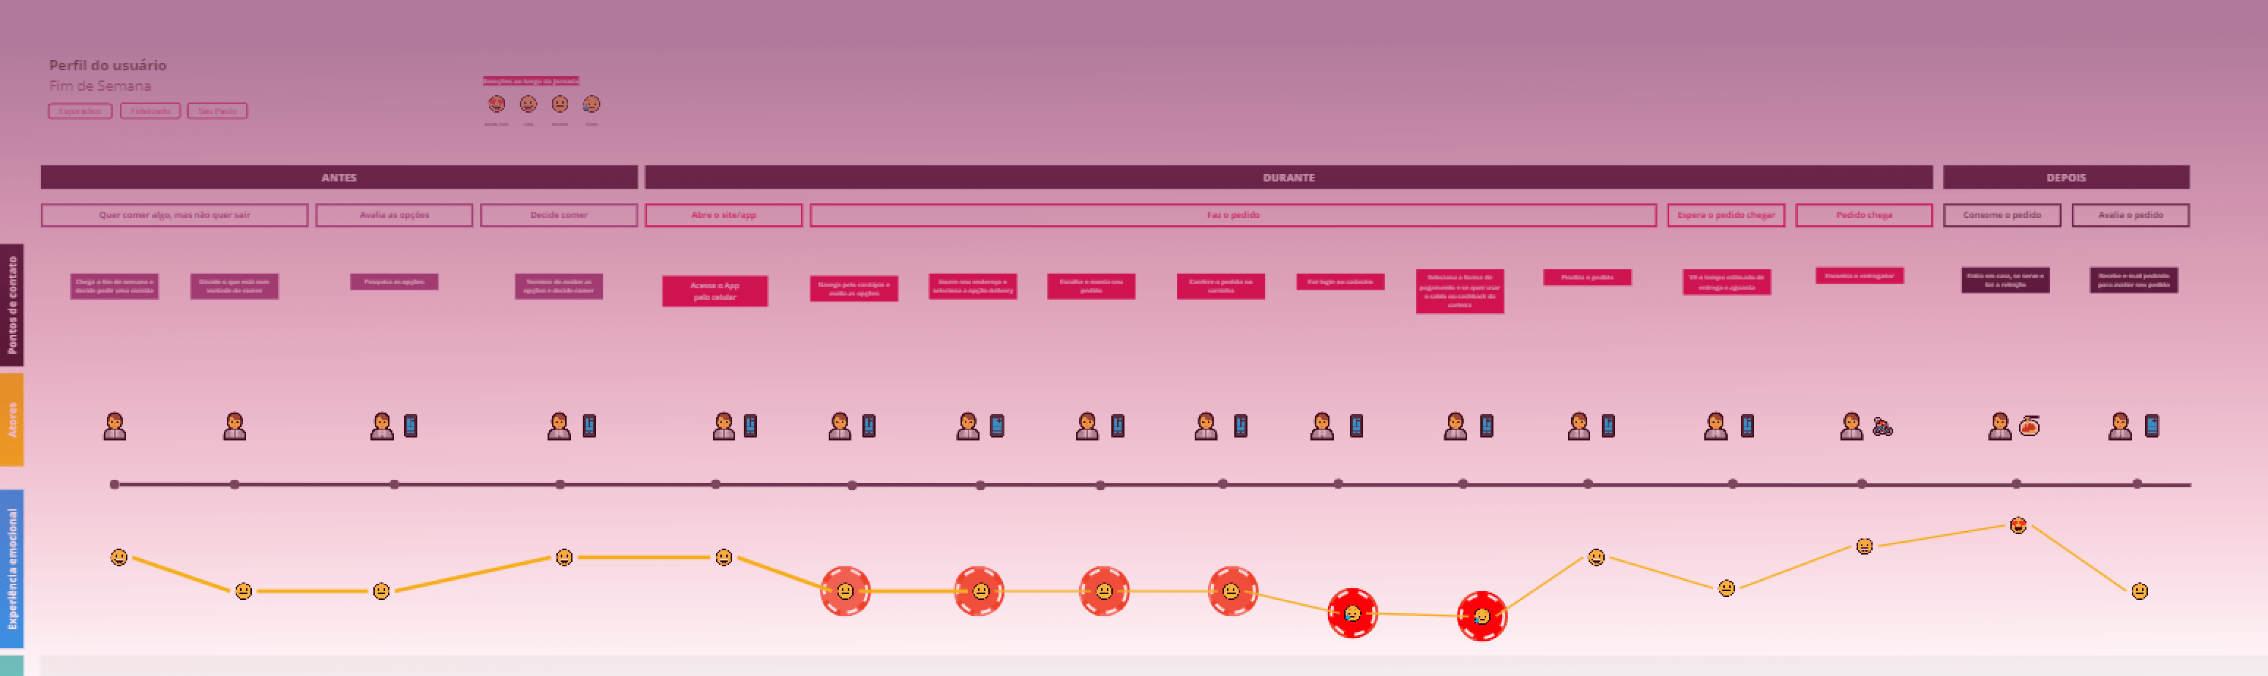2268x676 pixels.
Task: Click the person icon under 'Pedido chega'
Action: [1851, 426]
